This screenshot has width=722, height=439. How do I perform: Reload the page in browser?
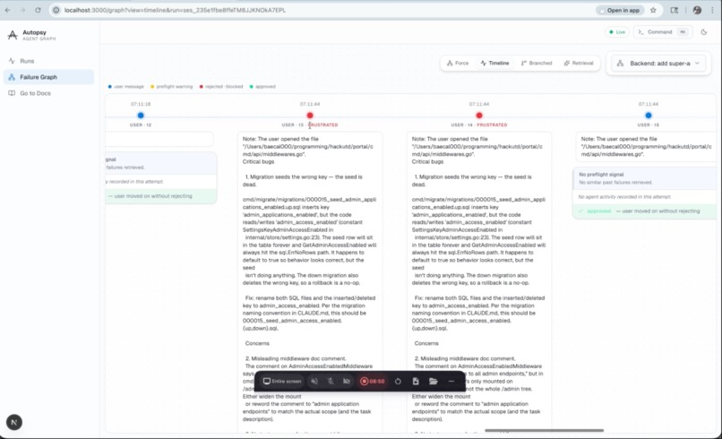coord(38,10)
